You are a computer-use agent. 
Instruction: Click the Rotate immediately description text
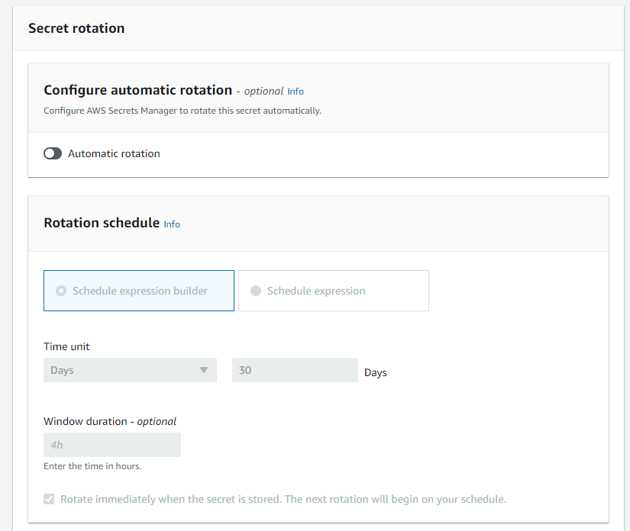(x=283, y=499)
